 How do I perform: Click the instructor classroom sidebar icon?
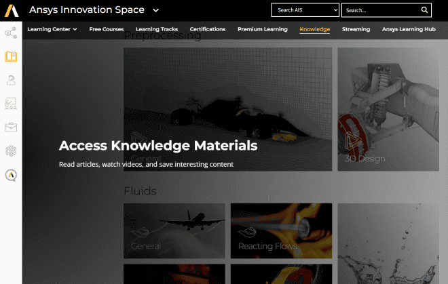[x=11, y=104]
